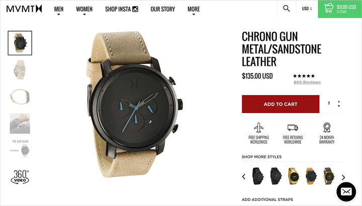The width and height of the screenshot is (362, 206).
Task: Choose the all-gold watch style
Action: tap(294, 176)
